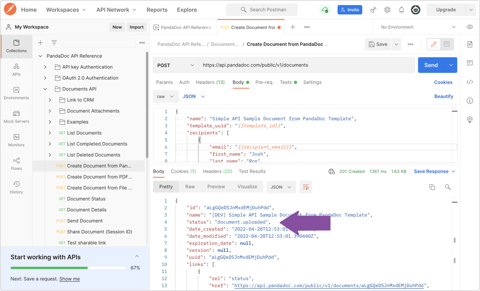480x291 pixels.
Task: Open the settings gear icon
Action: coord(387,10)
